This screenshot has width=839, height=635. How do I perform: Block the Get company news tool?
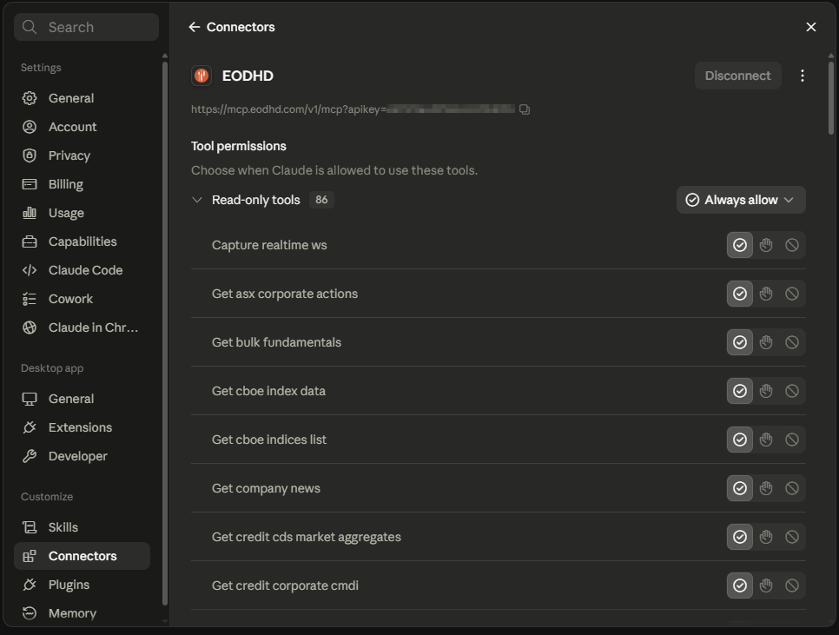click(x=792, y=488)
